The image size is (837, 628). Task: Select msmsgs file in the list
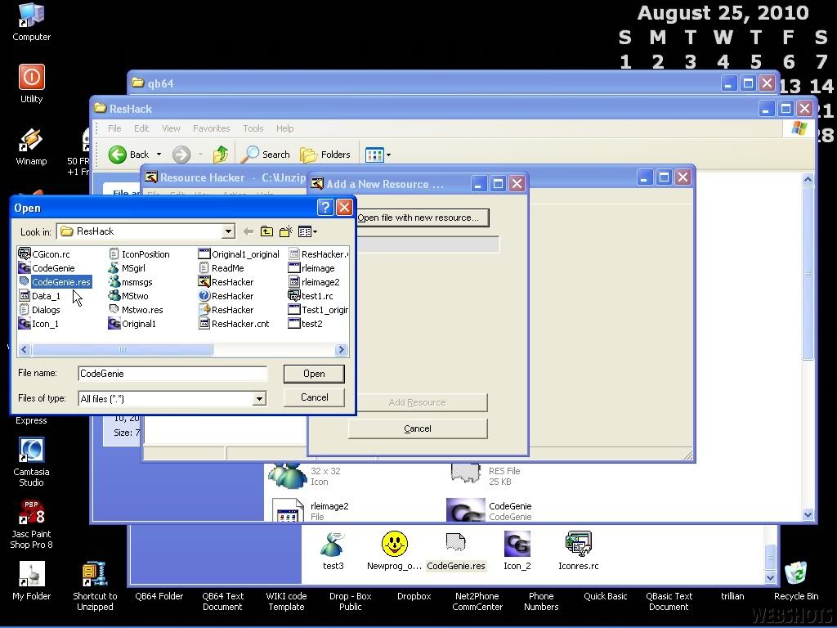click(x=131, y=282)
